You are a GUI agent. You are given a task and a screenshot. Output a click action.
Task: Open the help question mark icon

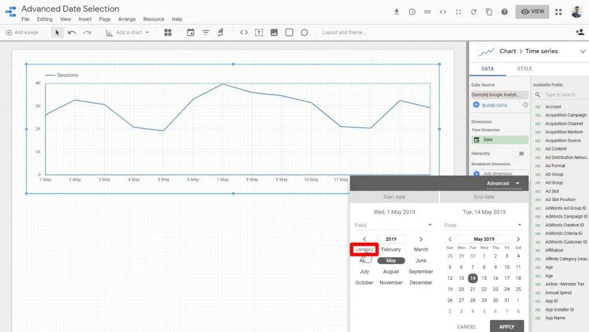504,12
